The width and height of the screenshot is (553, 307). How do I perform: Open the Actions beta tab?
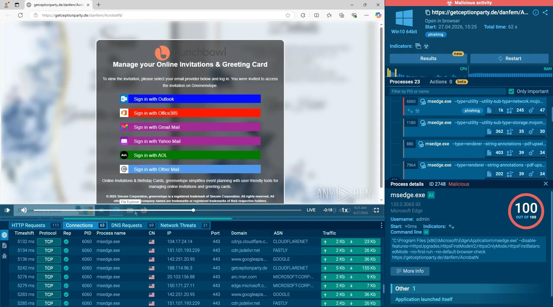(x=449, y=82)
